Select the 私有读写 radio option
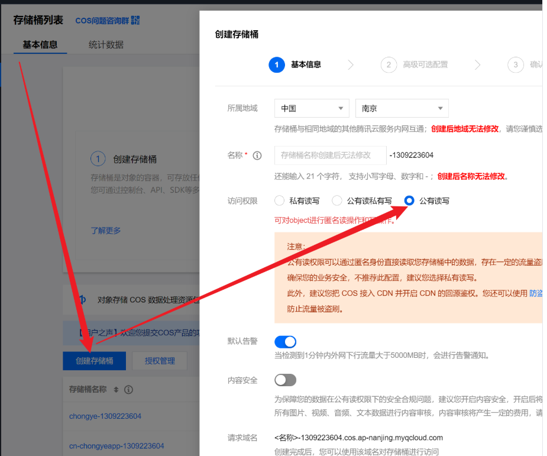The image size is (547, 456). [x=280, y=200]
